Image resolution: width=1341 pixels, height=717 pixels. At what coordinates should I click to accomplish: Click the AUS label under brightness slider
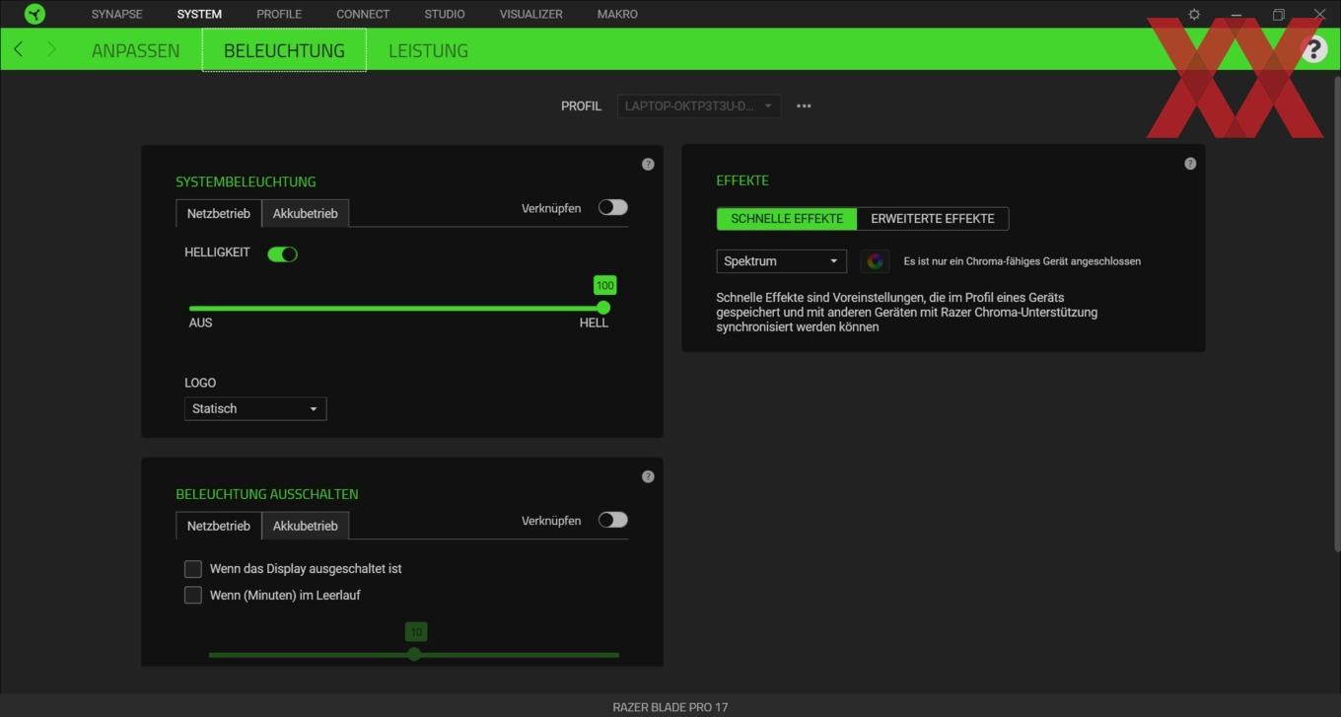200,323
